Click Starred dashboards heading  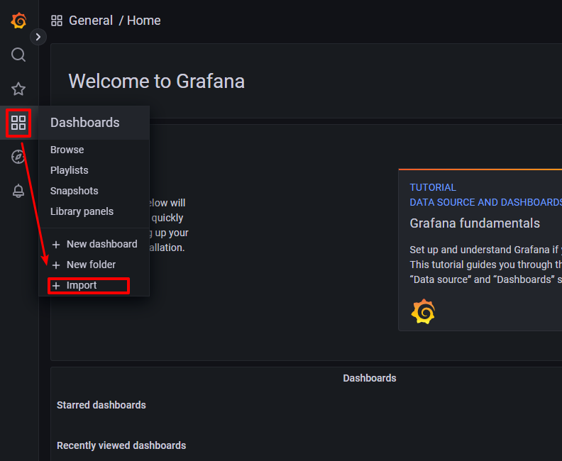point(101,405)
